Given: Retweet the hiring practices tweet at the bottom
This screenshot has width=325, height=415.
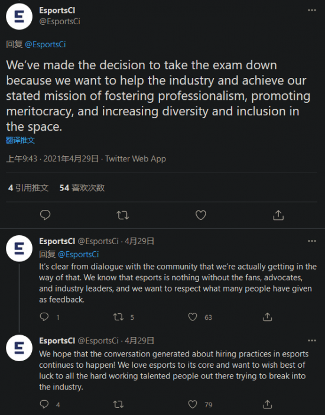Looking at the screenshot, I should coord(118,404).
